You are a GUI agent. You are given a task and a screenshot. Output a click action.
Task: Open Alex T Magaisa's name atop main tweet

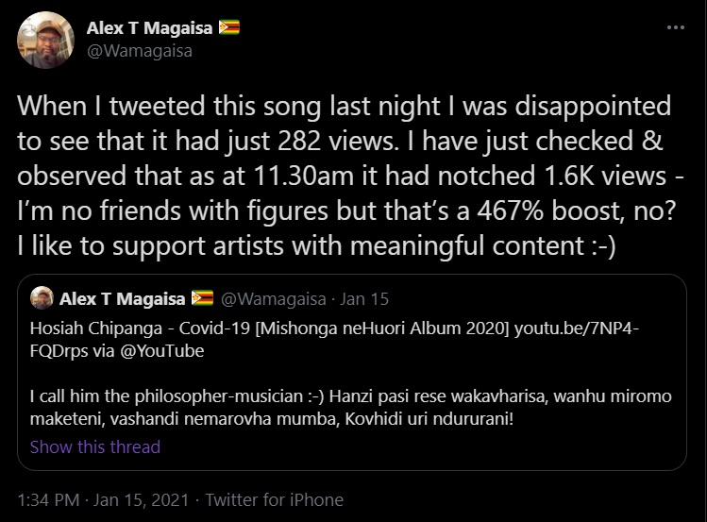[151, 27]
